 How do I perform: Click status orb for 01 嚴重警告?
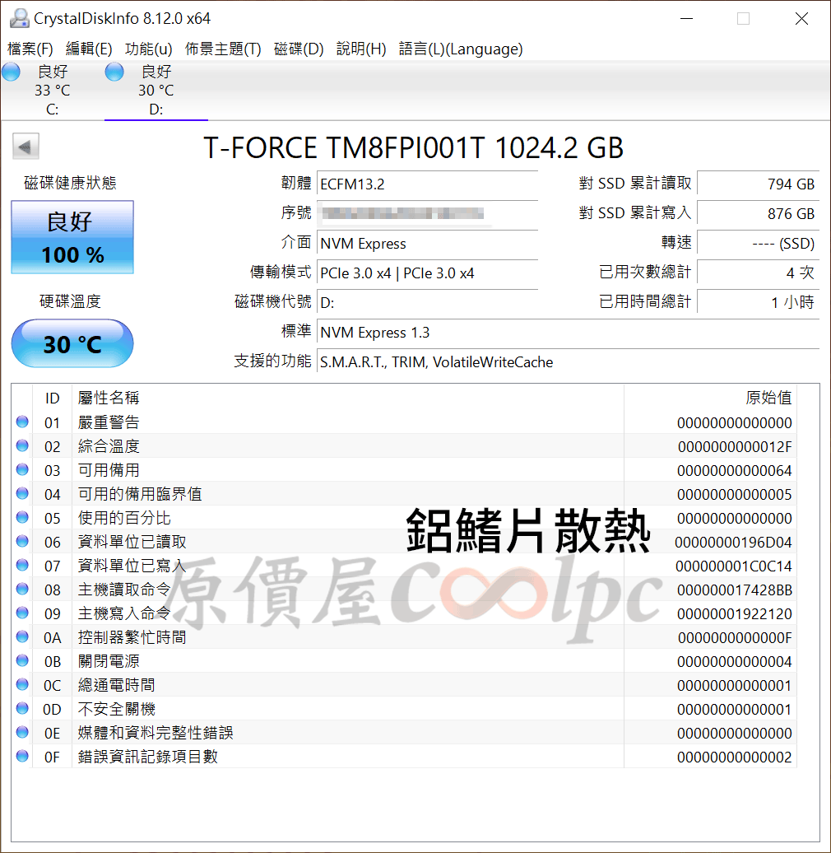pyautogui.click(x=22, y=422)
